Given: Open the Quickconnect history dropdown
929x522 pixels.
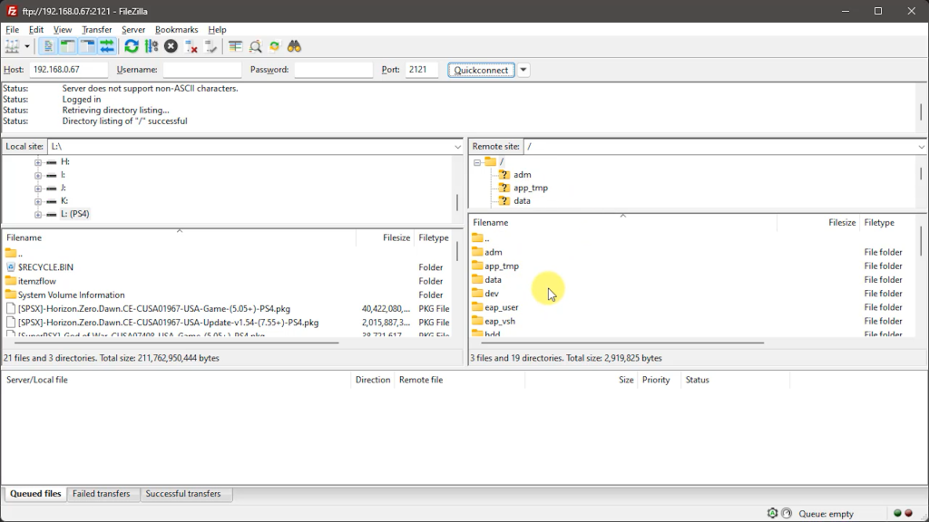Looking at the screenshot, I should pos(523,70).
